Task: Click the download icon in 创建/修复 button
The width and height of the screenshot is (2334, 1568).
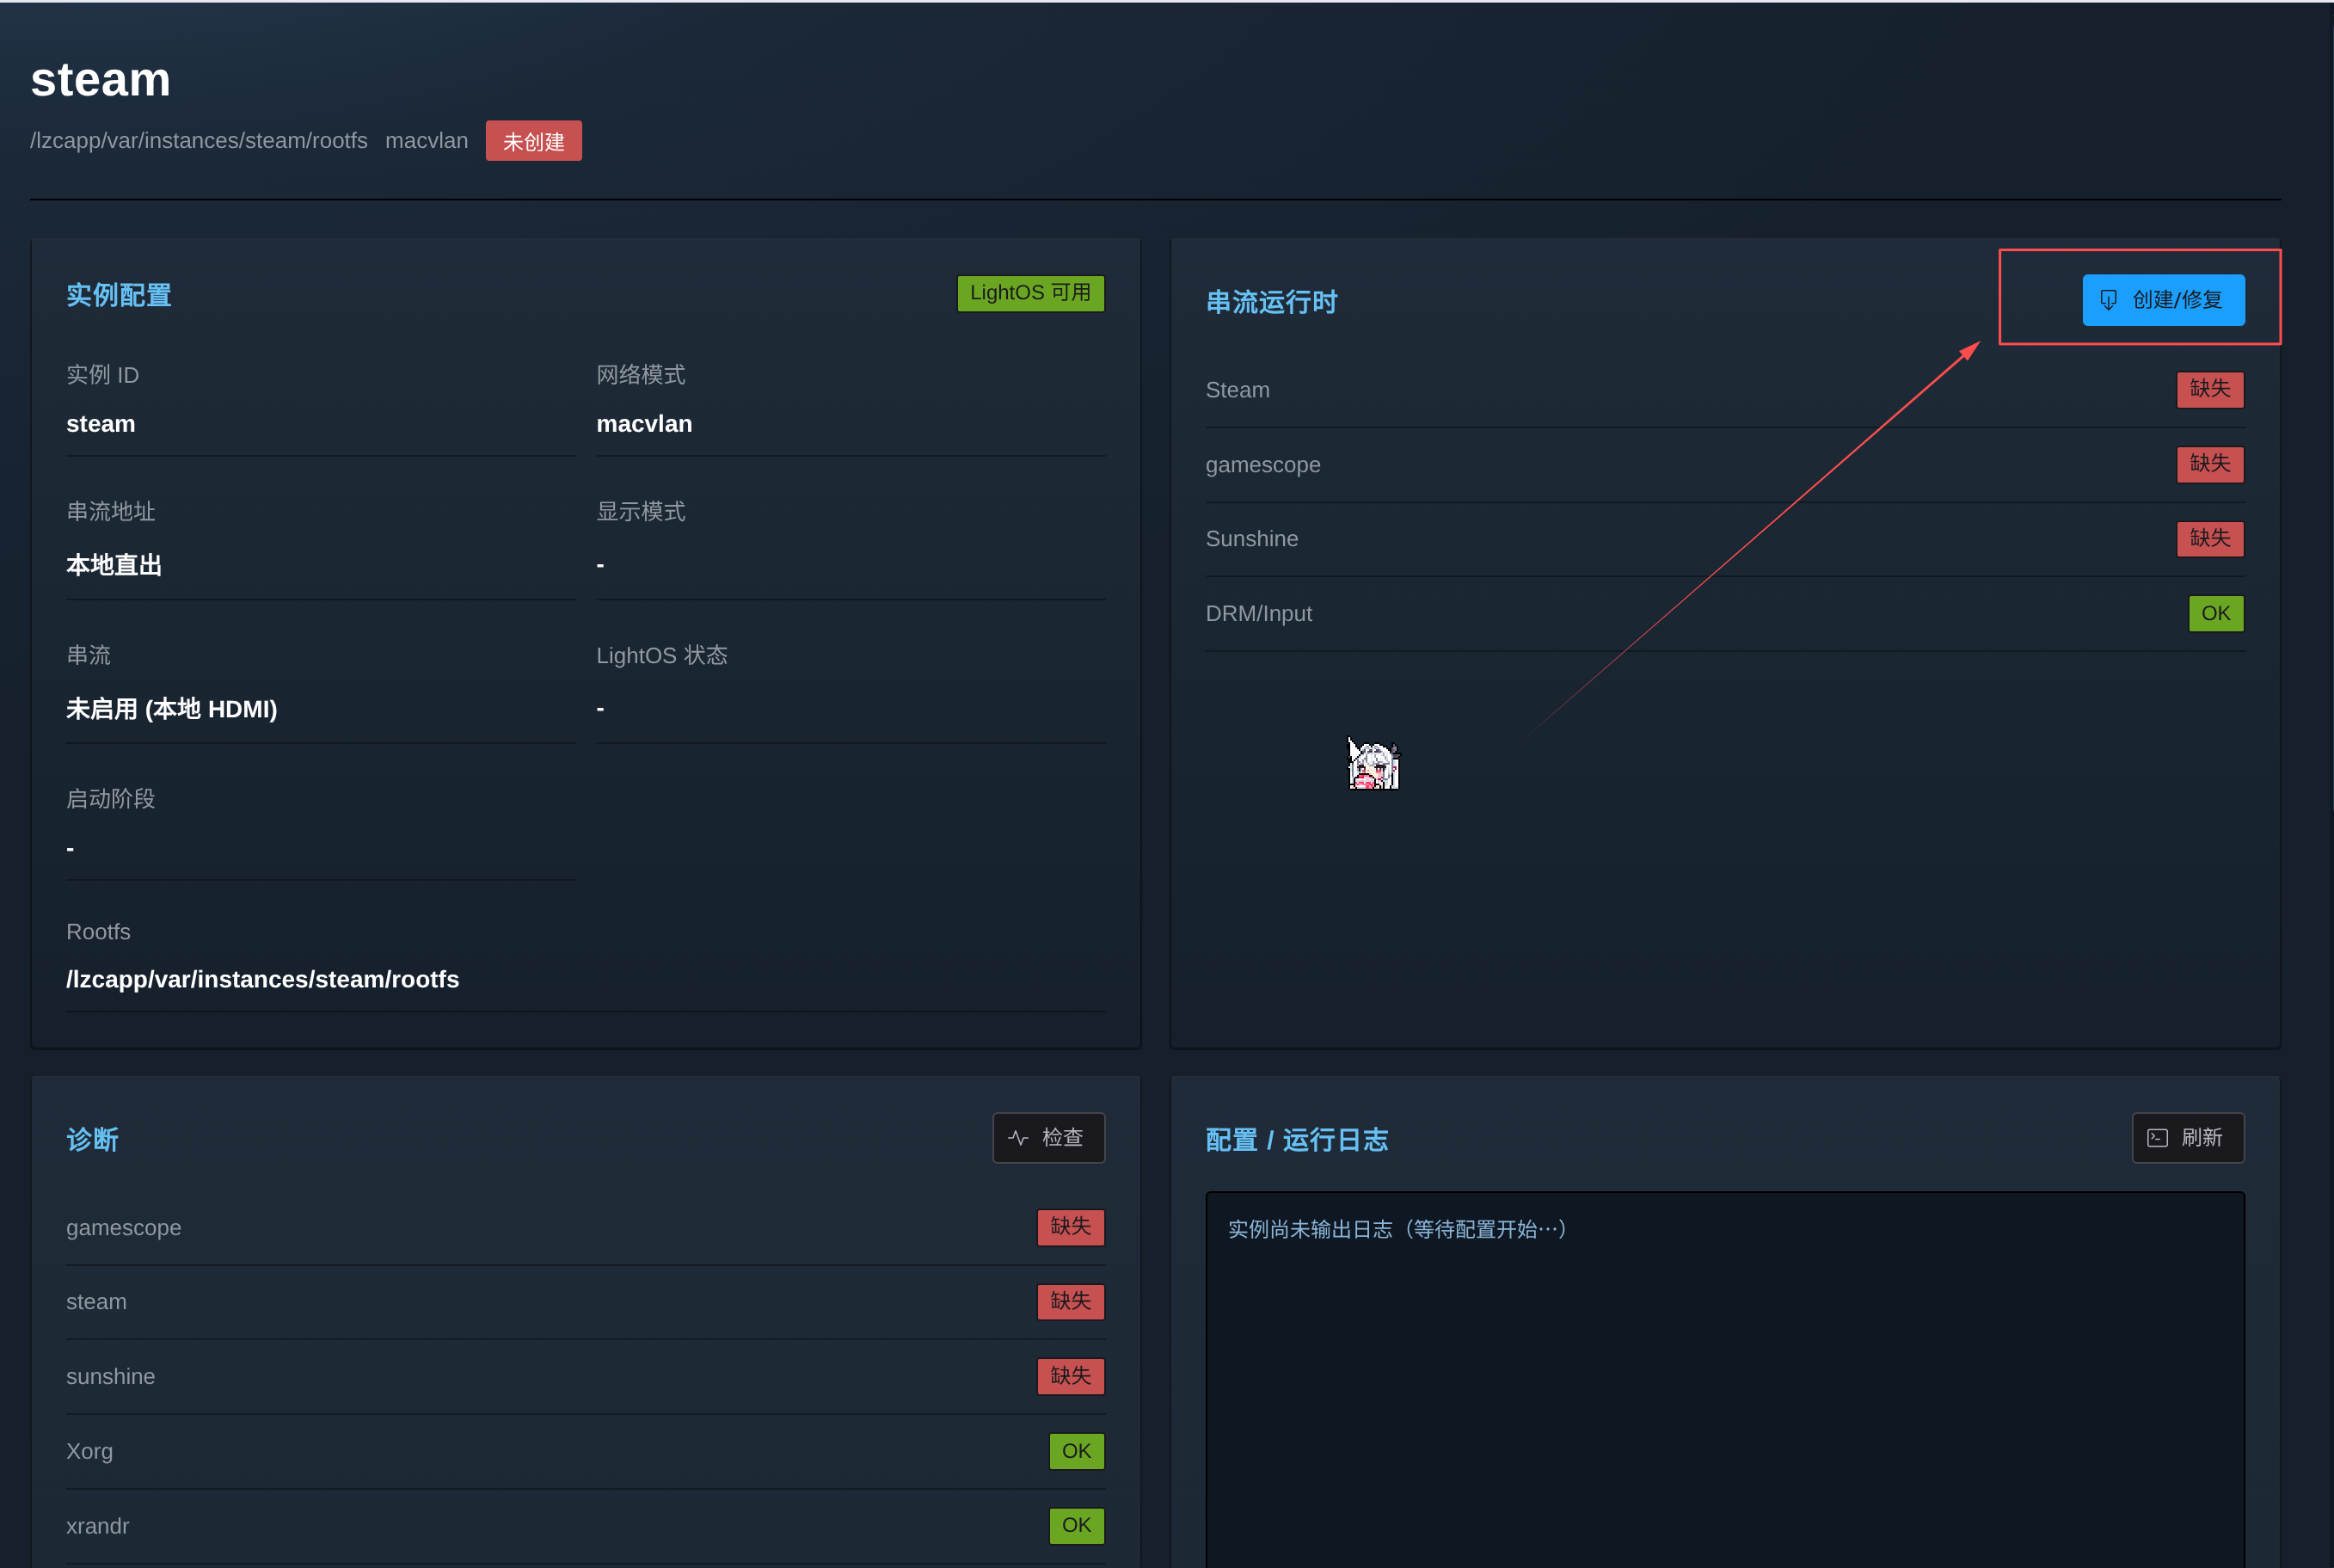Action: point(2108,300)
